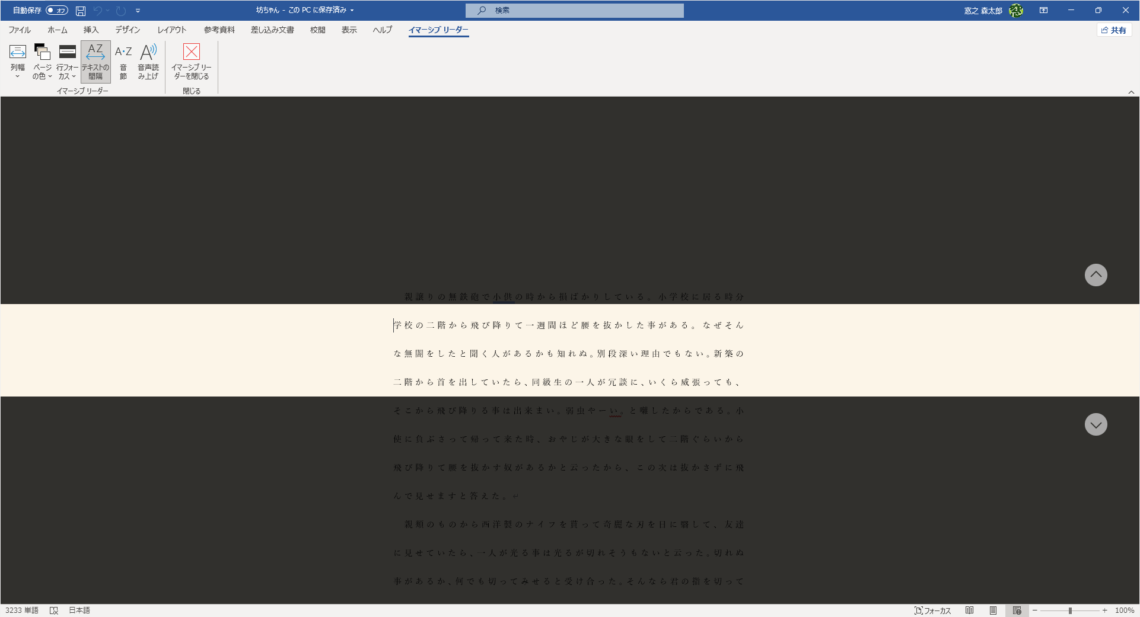Switch to Print Layout view icon
The width and height of the screenshot is (1140, 617).
click(993, 610)
